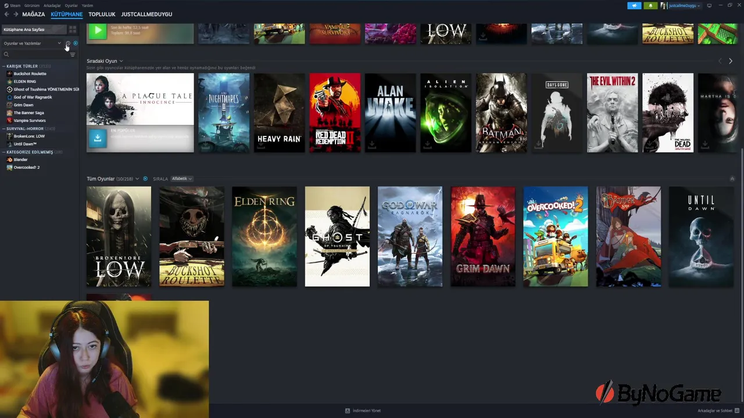Viewport: 744px width, 418px height.
Task: Select the KÜTÜPHANE tab
Action: (x=66, y=14)
